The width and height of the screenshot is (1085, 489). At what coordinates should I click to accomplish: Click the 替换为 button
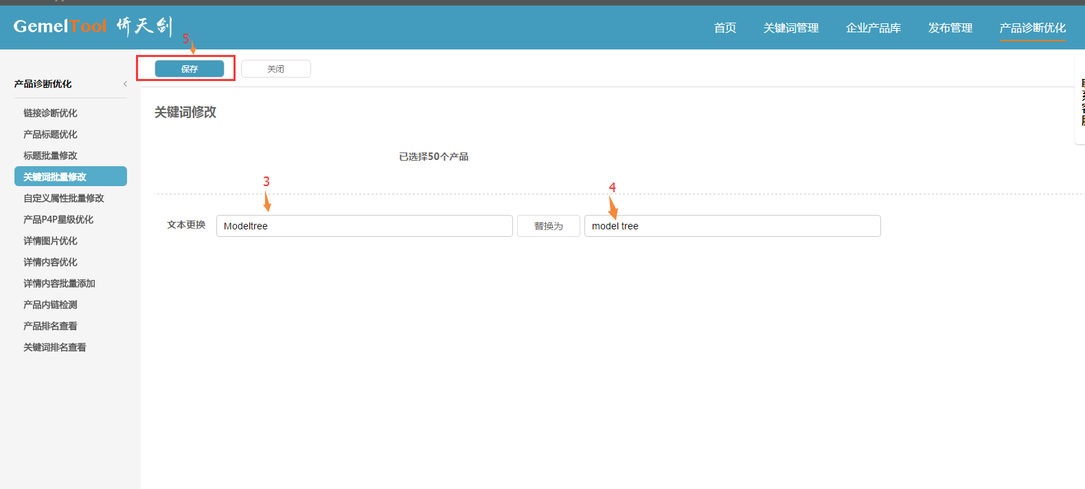coord(549,226)
